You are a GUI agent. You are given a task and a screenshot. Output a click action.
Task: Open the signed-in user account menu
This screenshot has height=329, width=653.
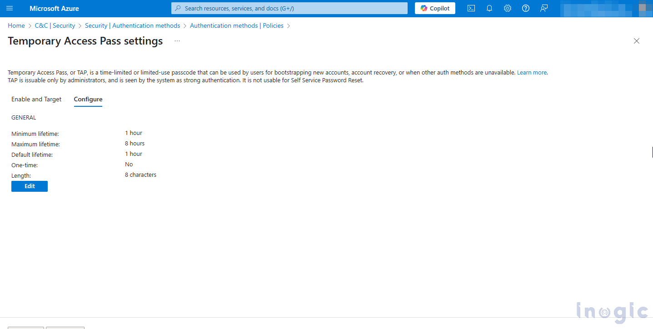click(604, 8)
